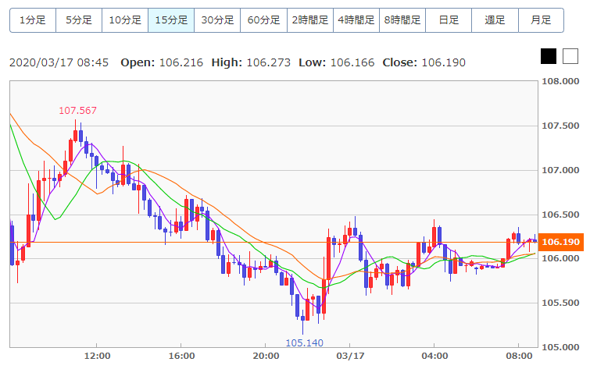
Task: Show the daily 日足 chart
Action: coord(449,20)
